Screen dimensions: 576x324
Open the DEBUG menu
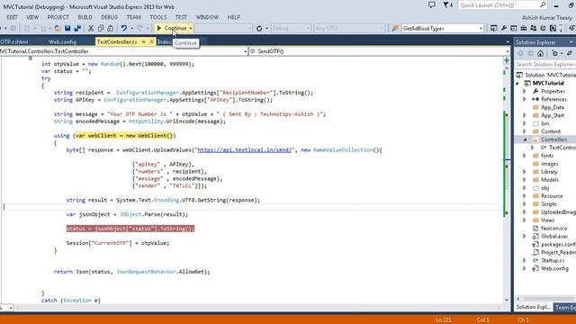tap(109, 17)
